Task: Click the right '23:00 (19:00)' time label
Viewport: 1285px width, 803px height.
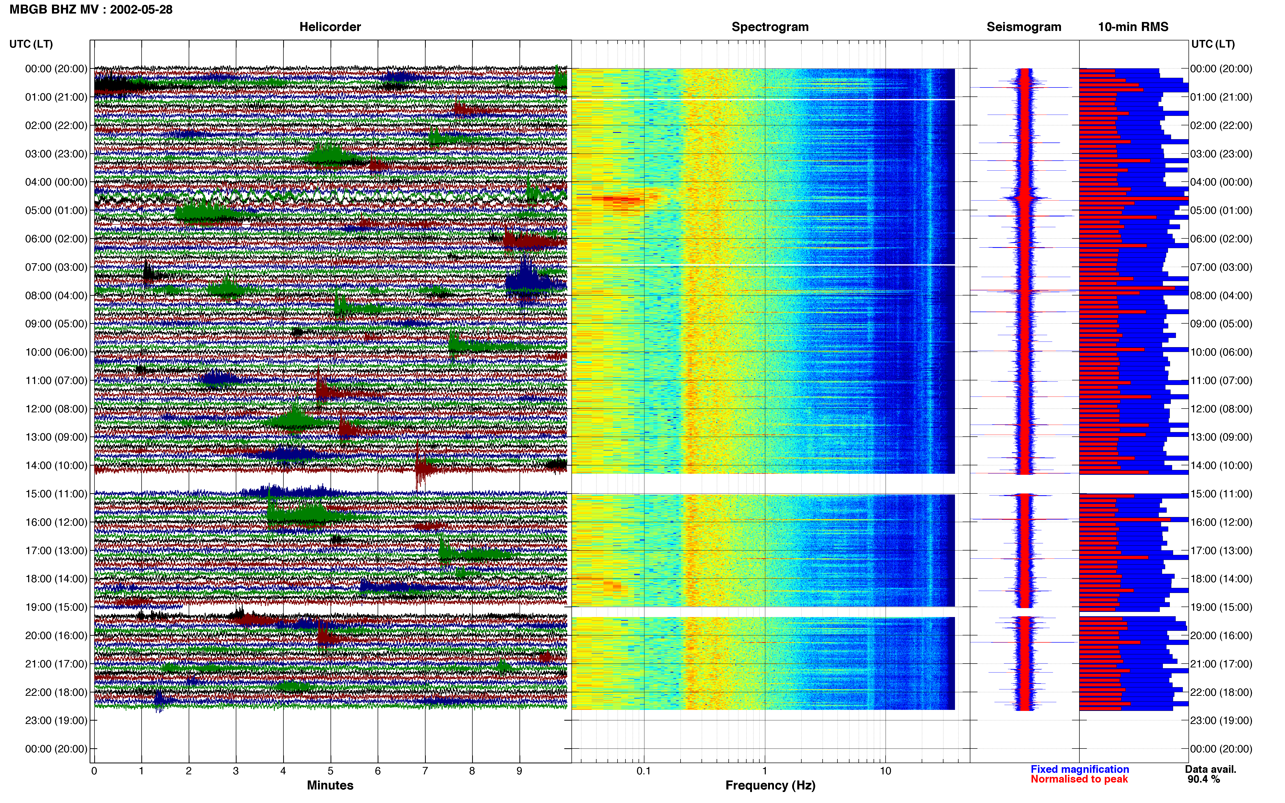Action: tap(1221, 721)
